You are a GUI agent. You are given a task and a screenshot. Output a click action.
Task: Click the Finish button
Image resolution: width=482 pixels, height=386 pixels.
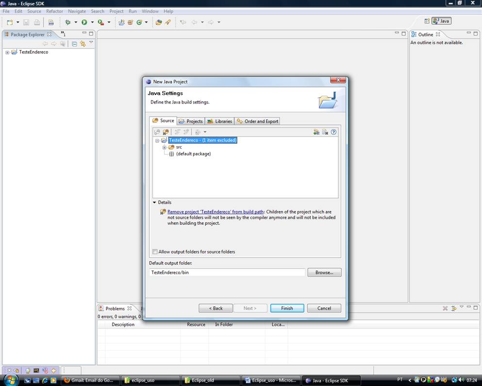(x=287, y=308)
